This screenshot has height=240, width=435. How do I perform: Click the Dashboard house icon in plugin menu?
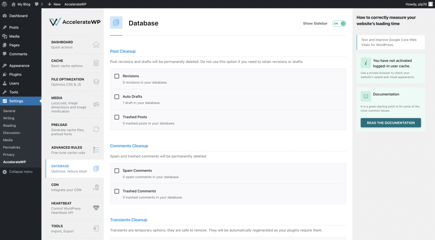(x=96, y=45)
